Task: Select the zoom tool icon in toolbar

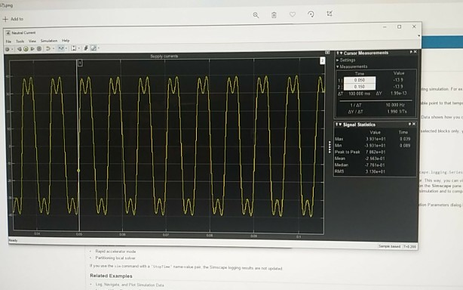Action: (61, 48)
